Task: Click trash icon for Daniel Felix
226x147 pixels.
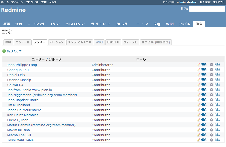Action: [211, 75]
